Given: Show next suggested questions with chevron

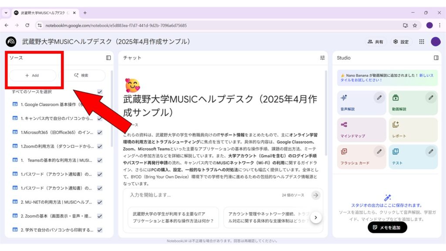Looking at the screenshot, I should (316, 217).
